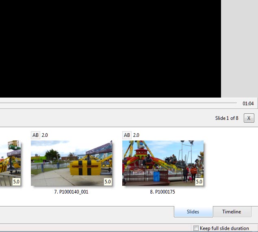258x232 pixels.
Task: Switch to the Slides tab
Action: click(193, 212)
